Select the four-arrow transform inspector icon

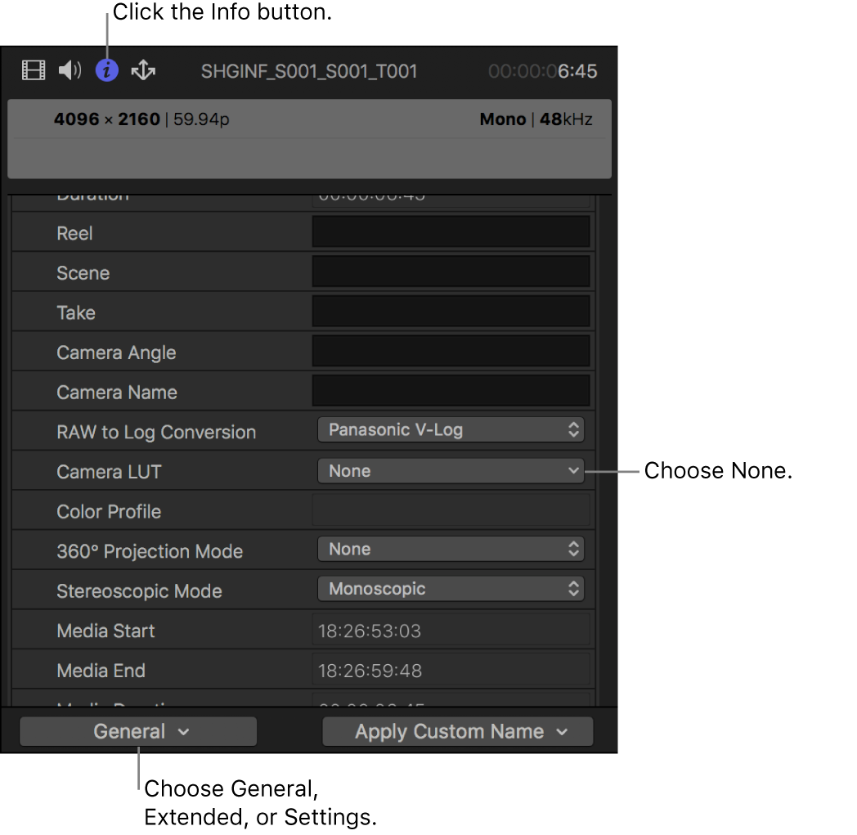142,71
